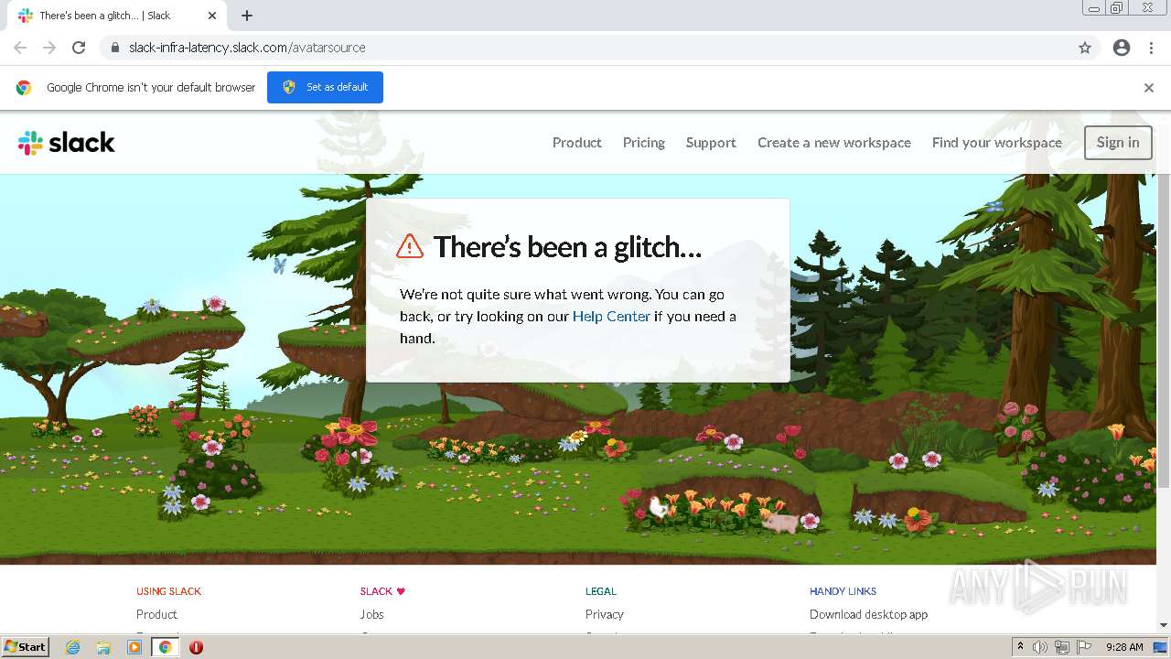Open a new tab with plus icon
The height and width of the screenshot is (659, 1171).
[247, 16]
